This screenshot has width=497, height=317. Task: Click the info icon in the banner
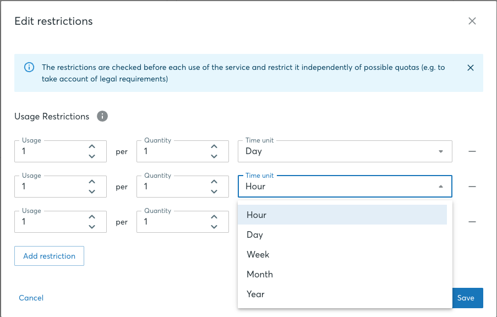coord(29,67)
